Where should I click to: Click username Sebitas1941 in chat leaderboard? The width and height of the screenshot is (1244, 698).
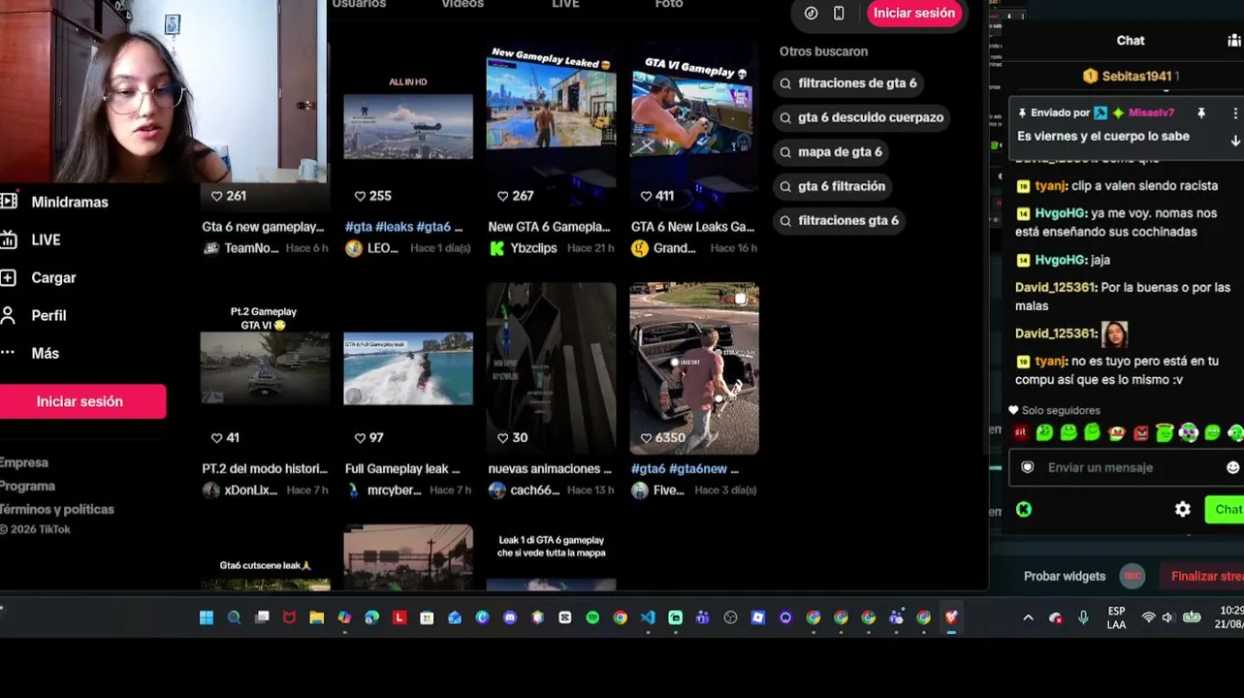tap(1136, 76)
